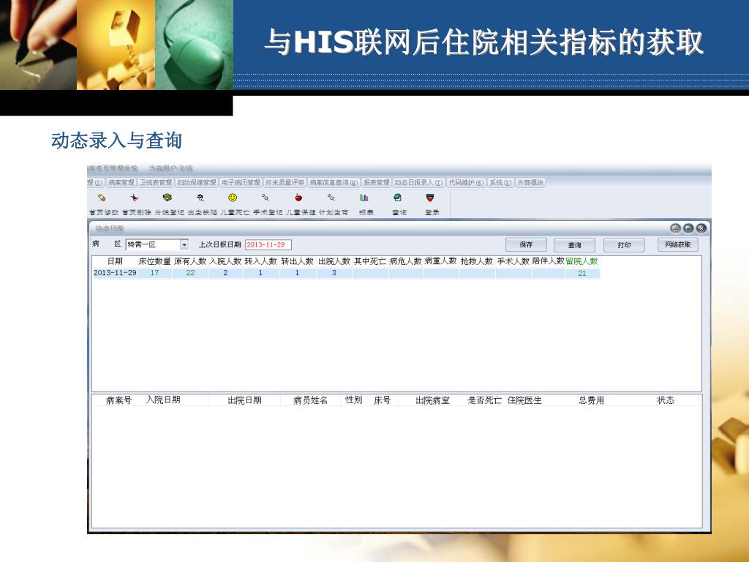
Task: Open the 计划生育 toolbar icon
Action: 332,198
